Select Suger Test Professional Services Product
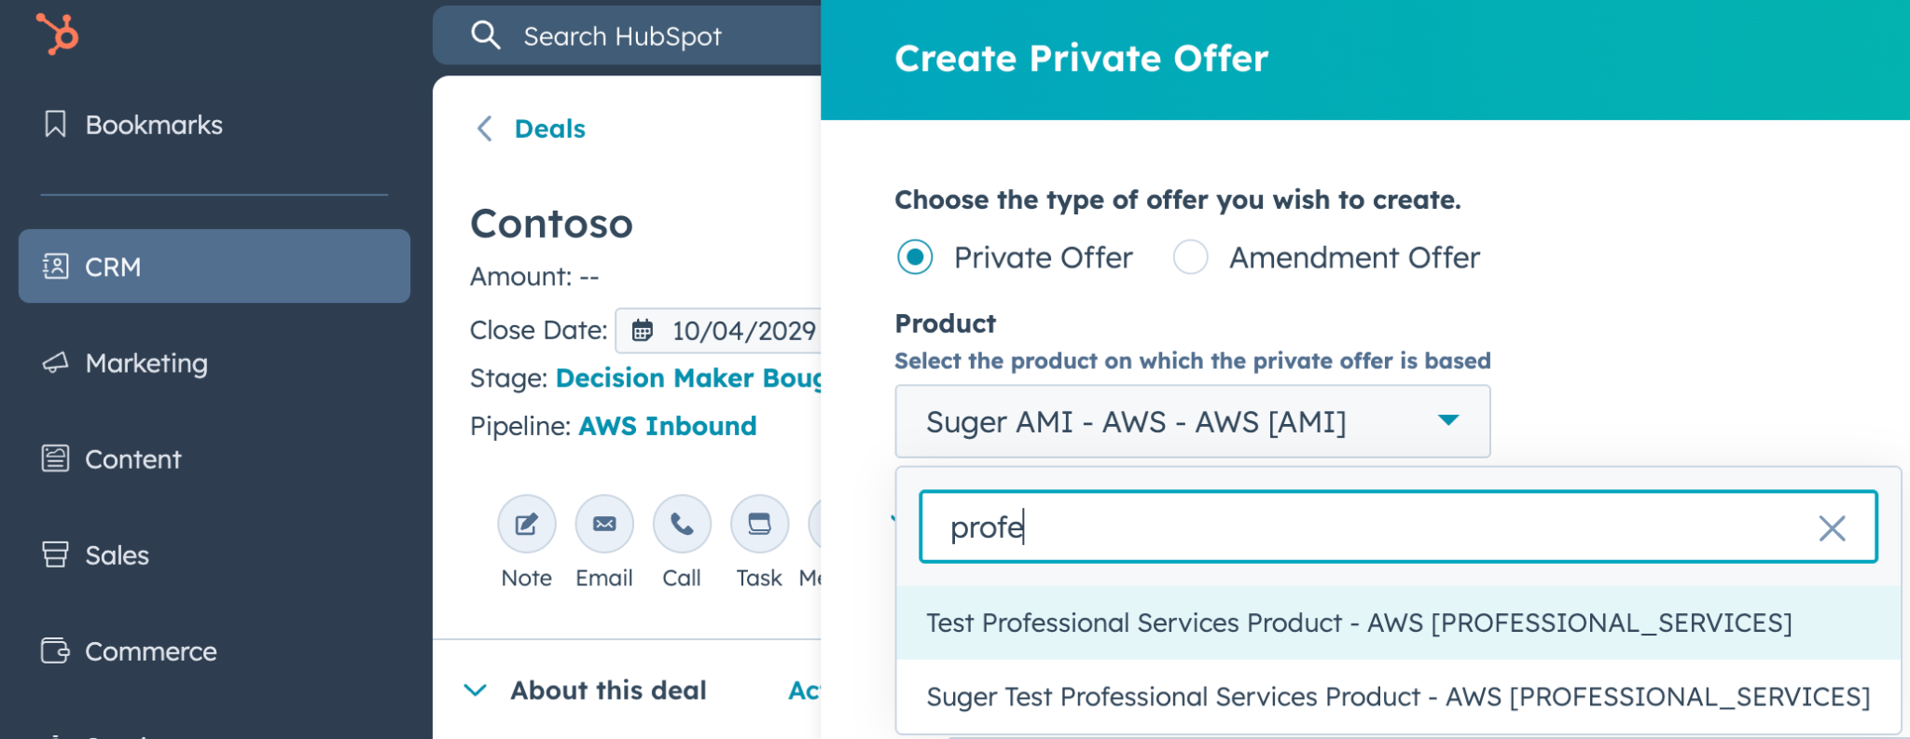The height and width of the screenshot is (739, 1910). (x=1397, y=697)
